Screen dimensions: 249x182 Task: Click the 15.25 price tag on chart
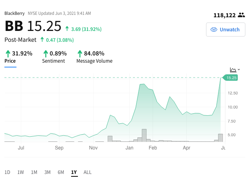tap(230, 78)
